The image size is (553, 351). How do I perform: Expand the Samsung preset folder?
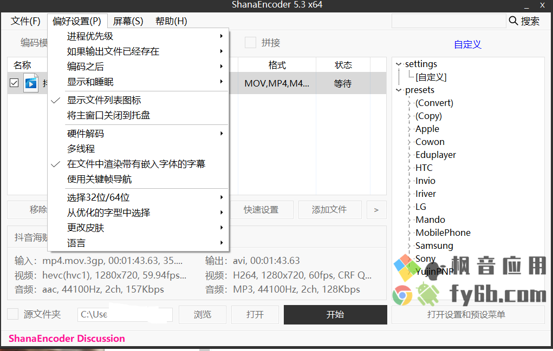click(x=409, y=246)
